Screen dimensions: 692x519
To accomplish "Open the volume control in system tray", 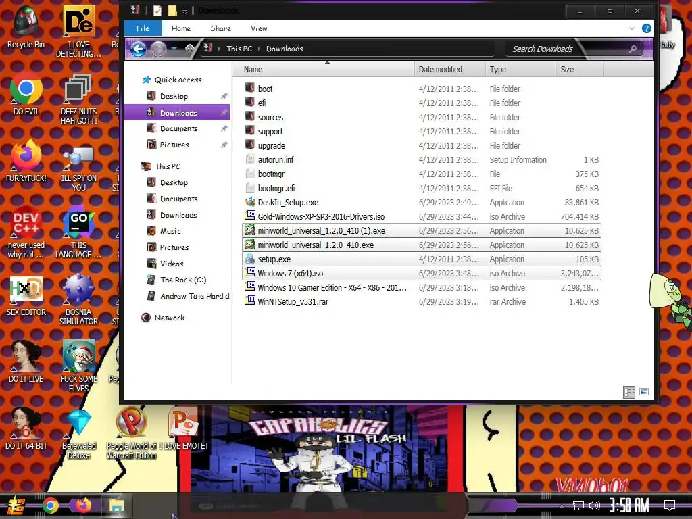I will [x=595, y=505].
